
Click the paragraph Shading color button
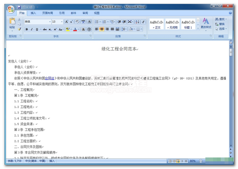click(131, 29)
